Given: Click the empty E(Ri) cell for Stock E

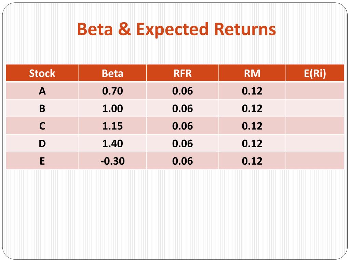Looking at the screenshot, I should (315, 161).
